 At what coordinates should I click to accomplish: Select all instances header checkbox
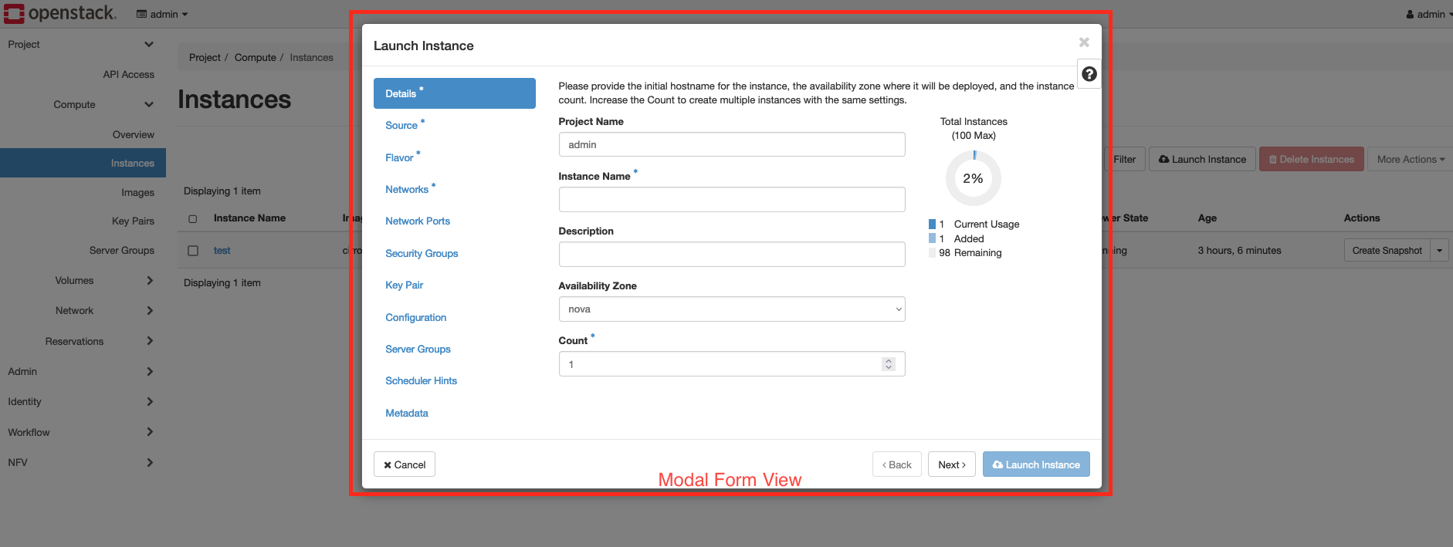(193, 219)
